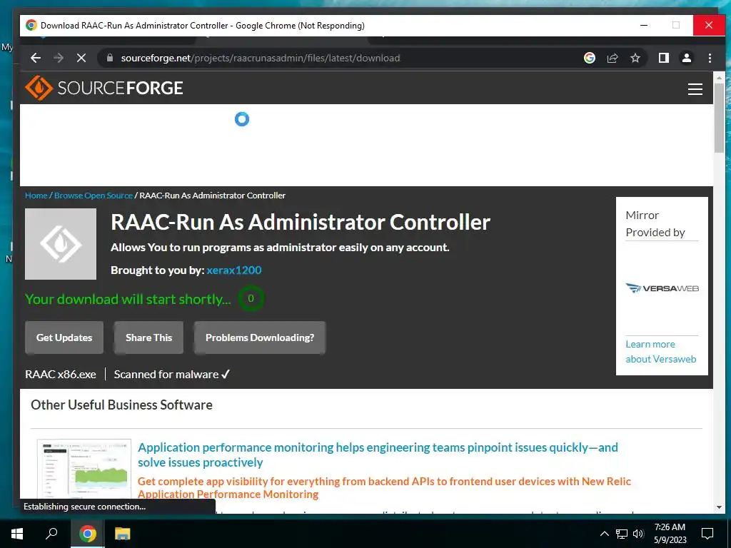Click the Get complete app visibility ad text

point(384,487)
